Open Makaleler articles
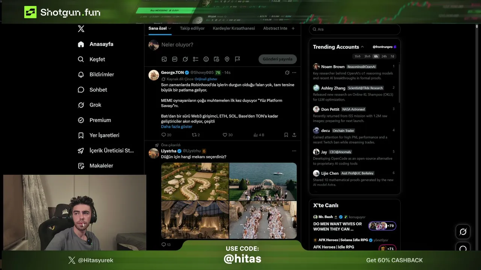481x270 pixels. tap(95, 166)
